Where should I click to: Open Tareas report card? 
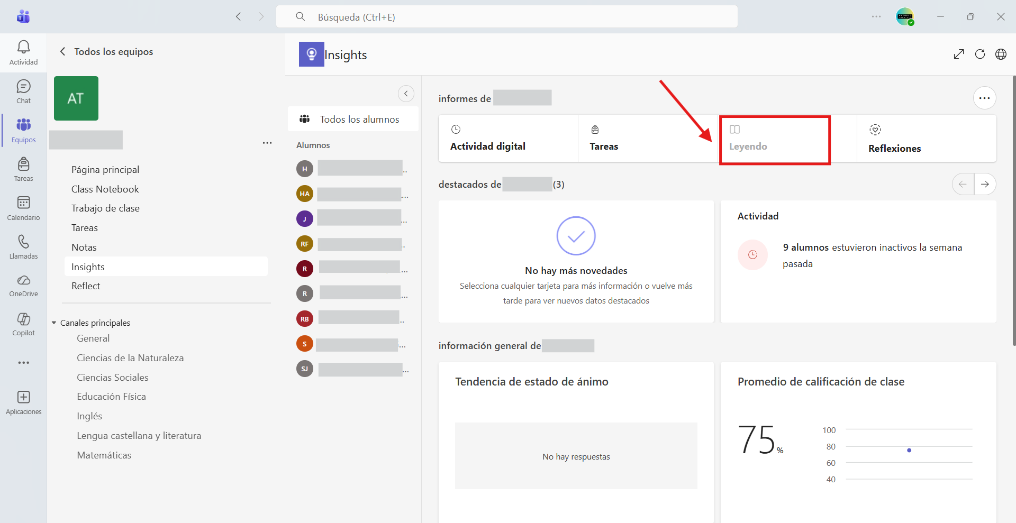click(x=648, y=139)
